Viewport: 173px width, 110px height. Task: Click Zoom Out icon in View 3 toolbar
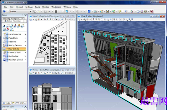(50, 73)
